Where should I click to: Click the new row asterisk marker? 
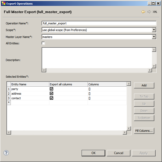pyautogui.click(x=9, y=103)
